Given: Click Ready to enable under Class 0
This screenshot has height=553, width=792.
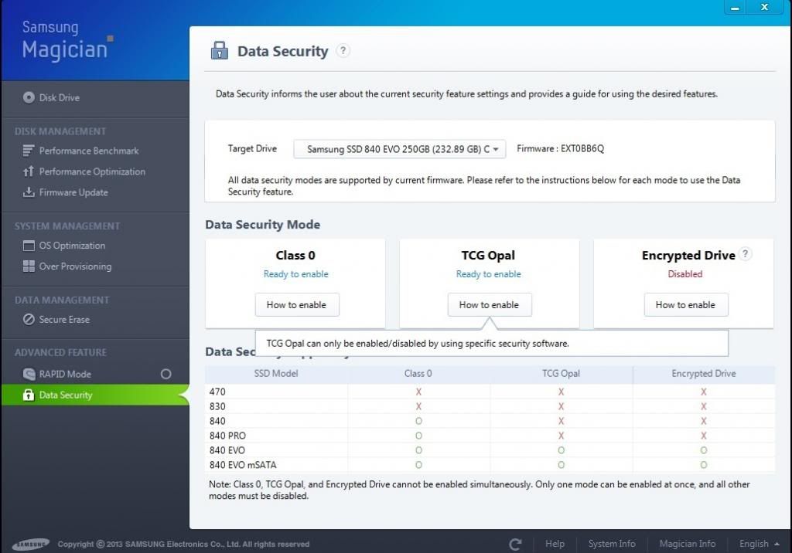Looking at the screenshot, I should (295, 274).
